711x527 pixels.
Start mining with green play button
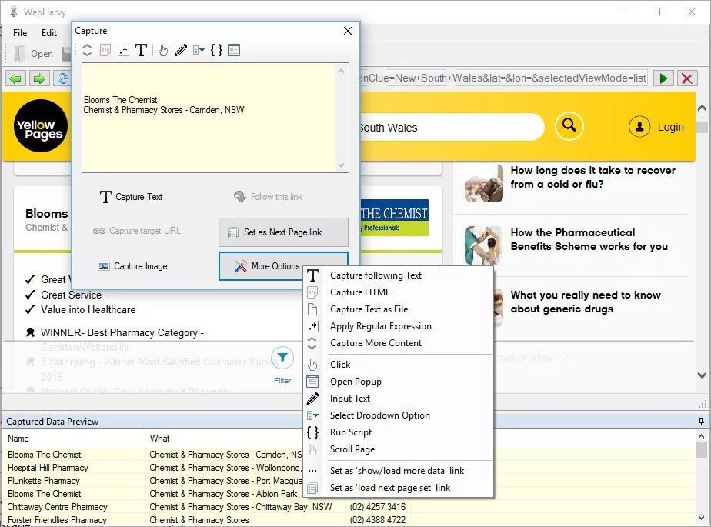[663, 78]
